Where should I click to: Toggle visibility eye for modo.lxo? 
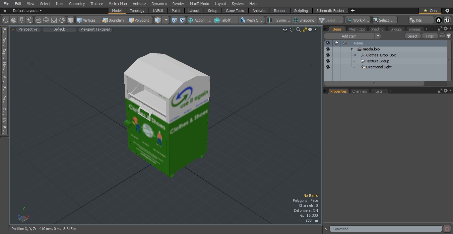pos(328,49)
